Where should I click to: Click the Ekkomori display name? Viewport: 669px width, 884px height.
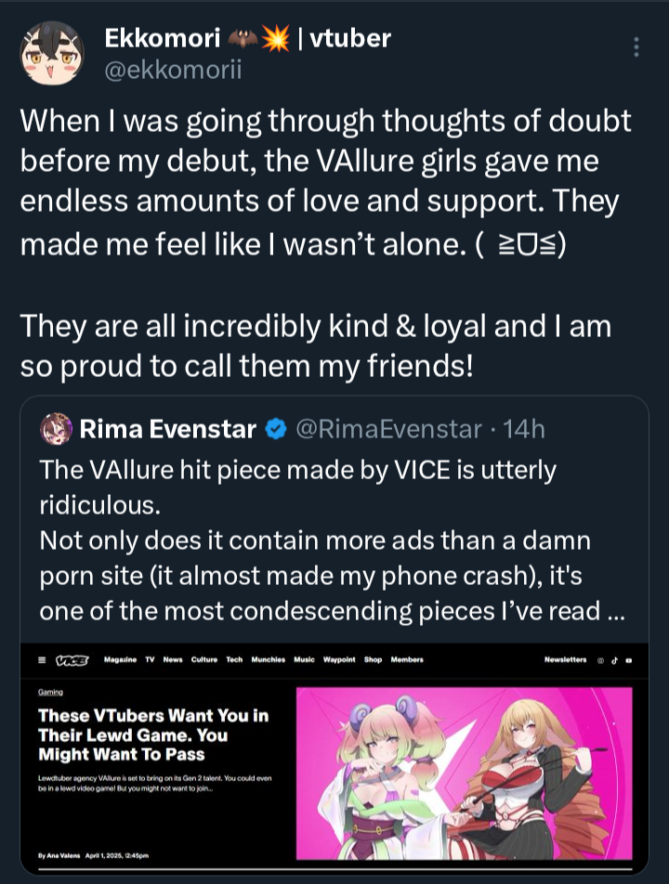[x=164, y=38]
